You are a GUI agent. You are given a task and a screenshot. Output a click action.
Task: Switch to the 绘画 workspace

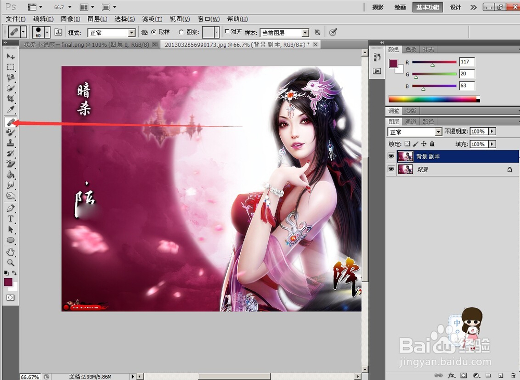(400, 7)
